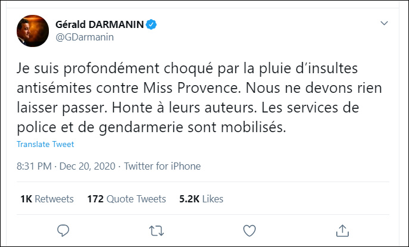Viewport: 409px width, 247px height.
Task: Open the share tweet icon
Action: tap(343, 230)
